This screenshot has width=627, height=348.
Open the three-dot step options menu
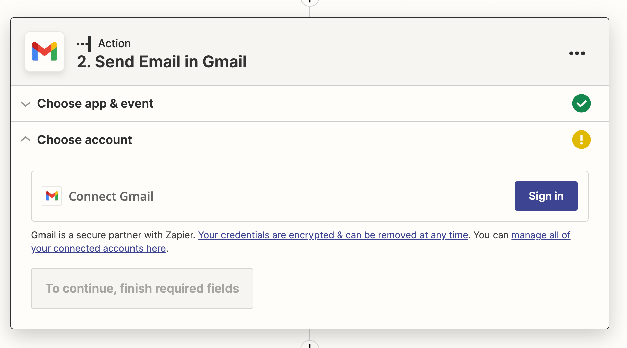(577, 53)
